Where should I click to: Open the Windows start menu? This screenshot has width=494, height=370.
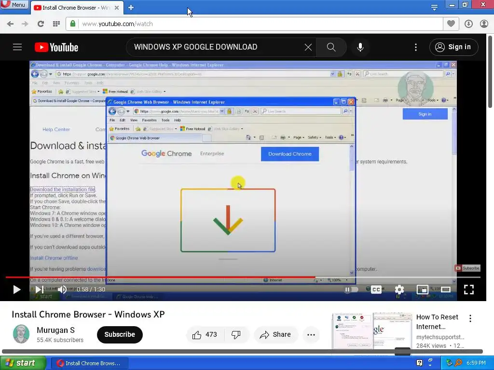22,363
